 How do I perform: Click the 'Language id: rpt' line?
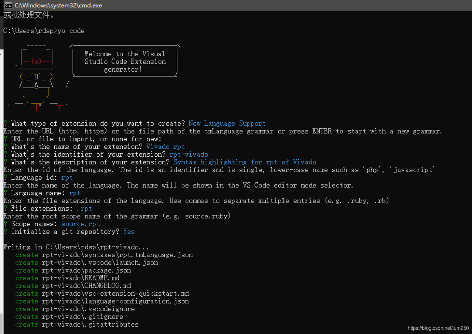pyautogui.click(x=38, y=178)
